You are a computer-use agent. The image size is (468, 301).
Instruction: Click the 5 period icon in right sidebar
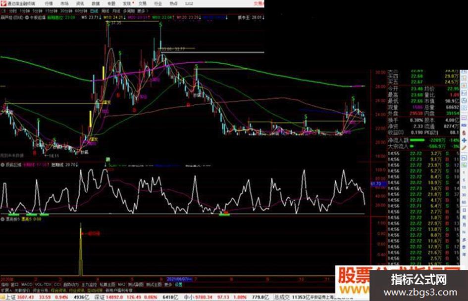click(464, 180)
